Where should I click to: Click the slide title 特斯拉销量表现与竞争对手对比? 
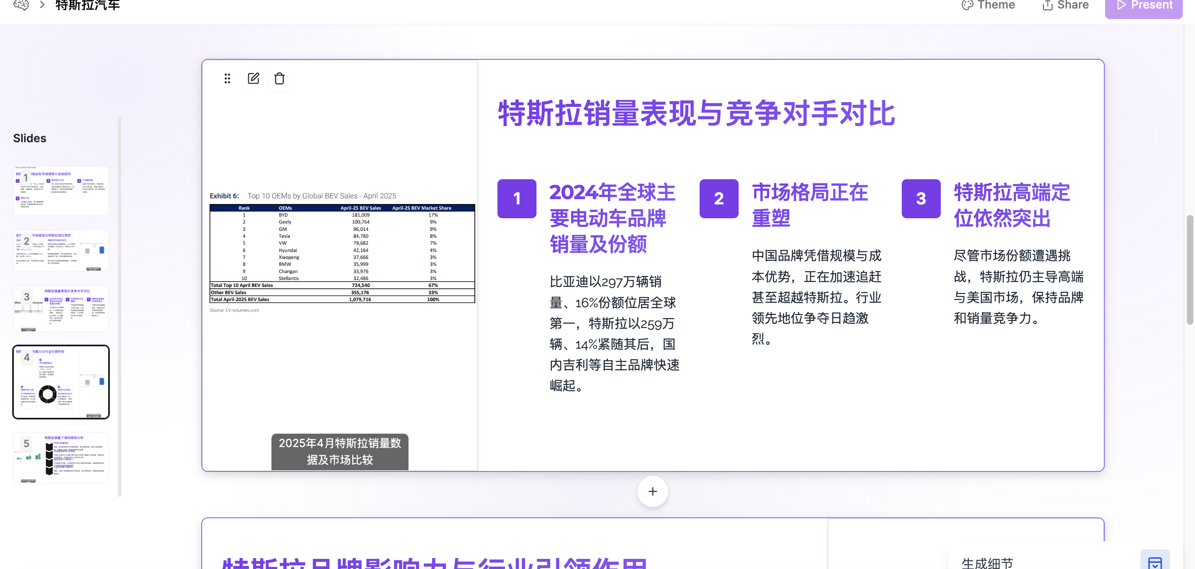696,113
